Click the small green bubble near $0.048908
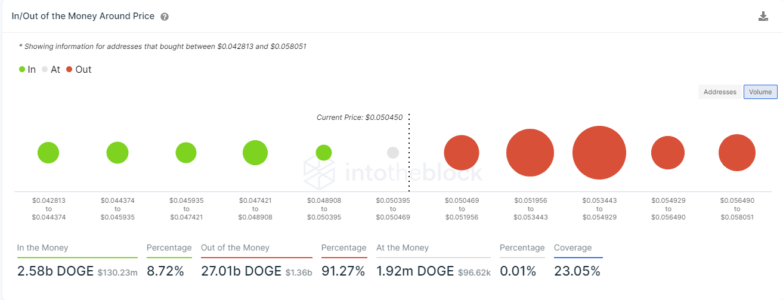 (x=324, y=153)
